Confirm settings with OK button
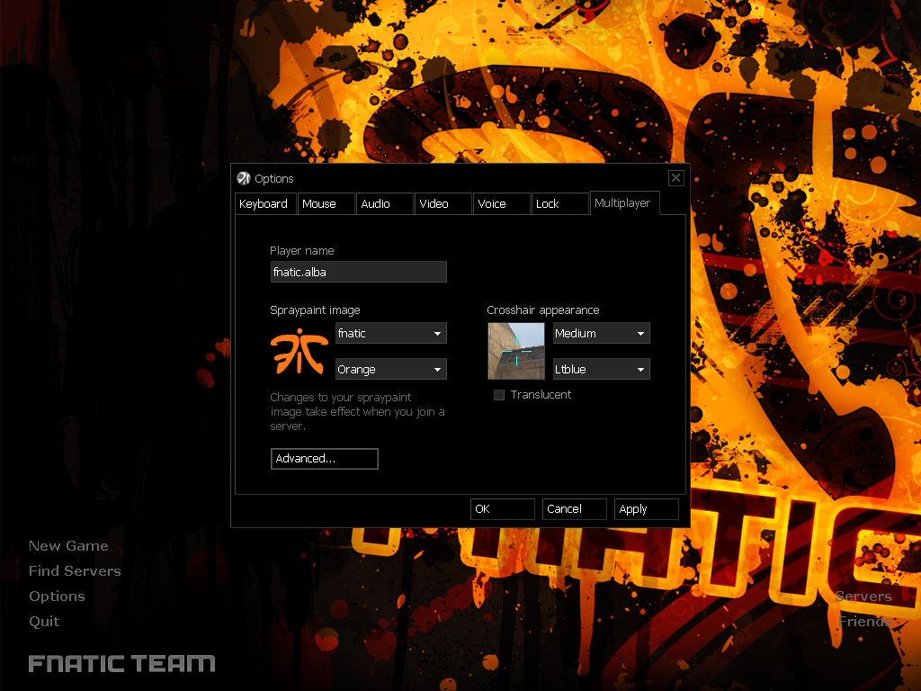 tap(502, 509)
